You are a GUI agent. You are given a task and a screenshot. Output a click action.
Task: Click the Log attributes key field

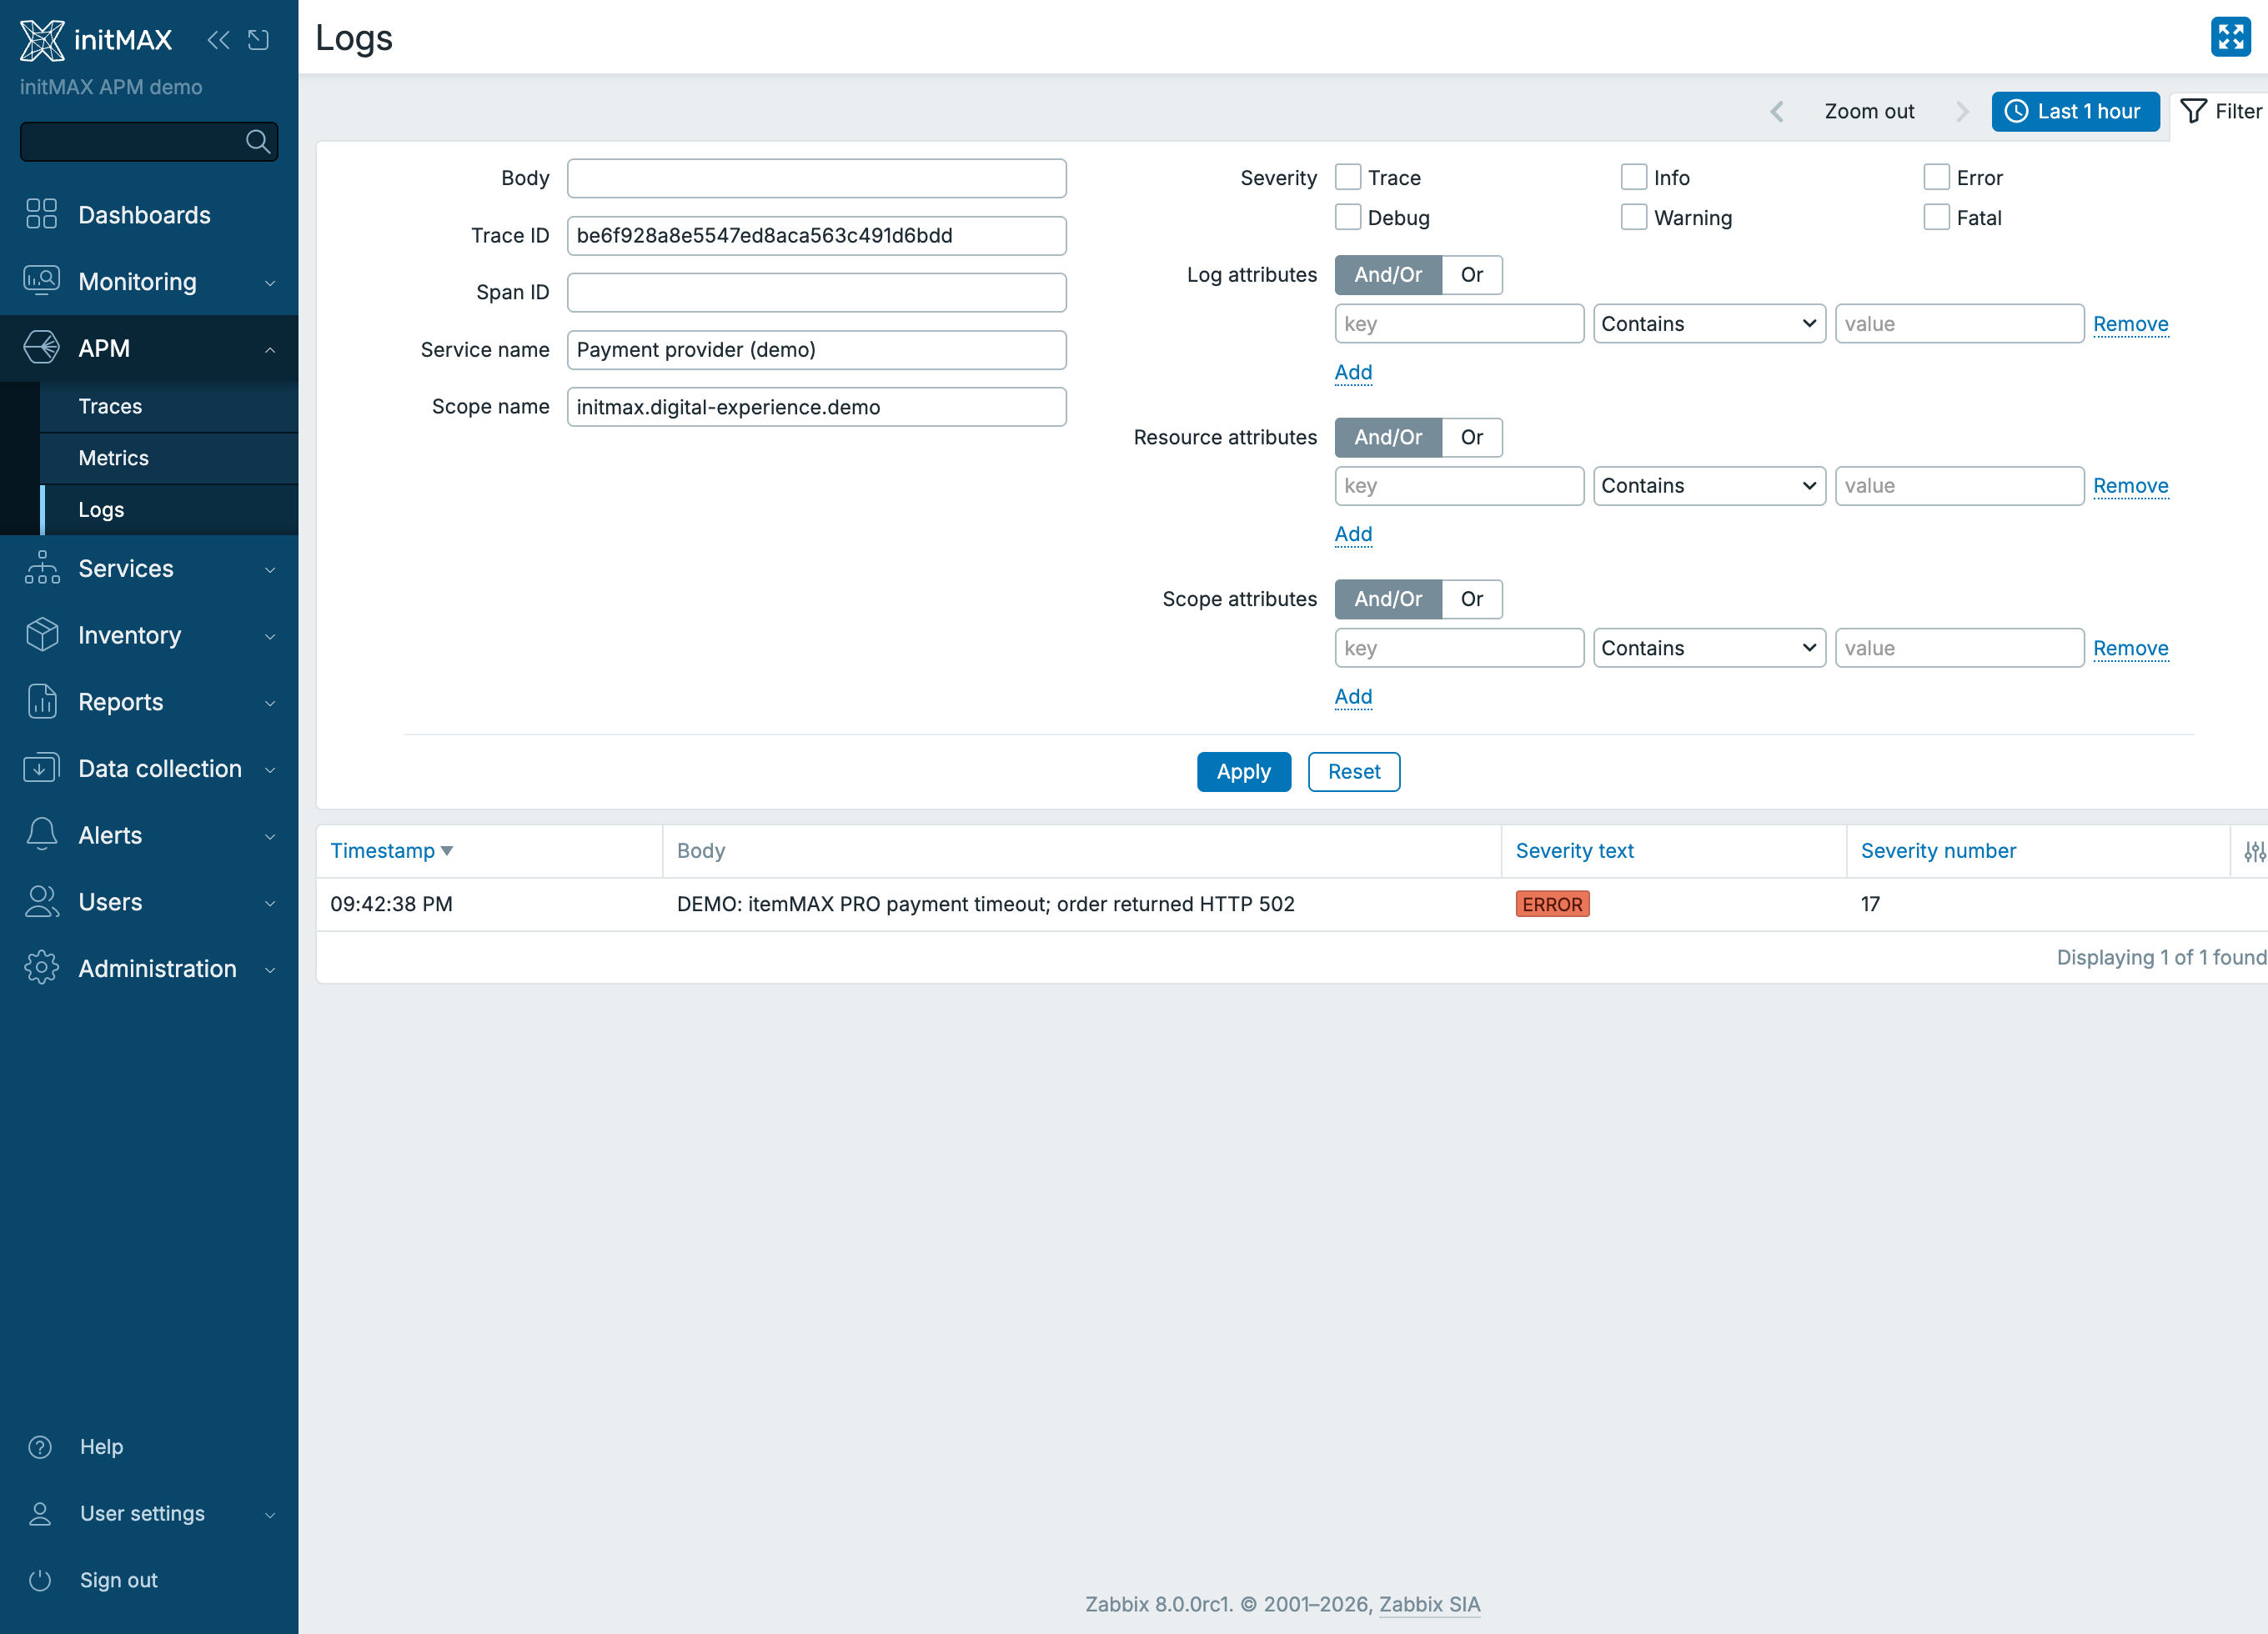[x=1459, y=324]
